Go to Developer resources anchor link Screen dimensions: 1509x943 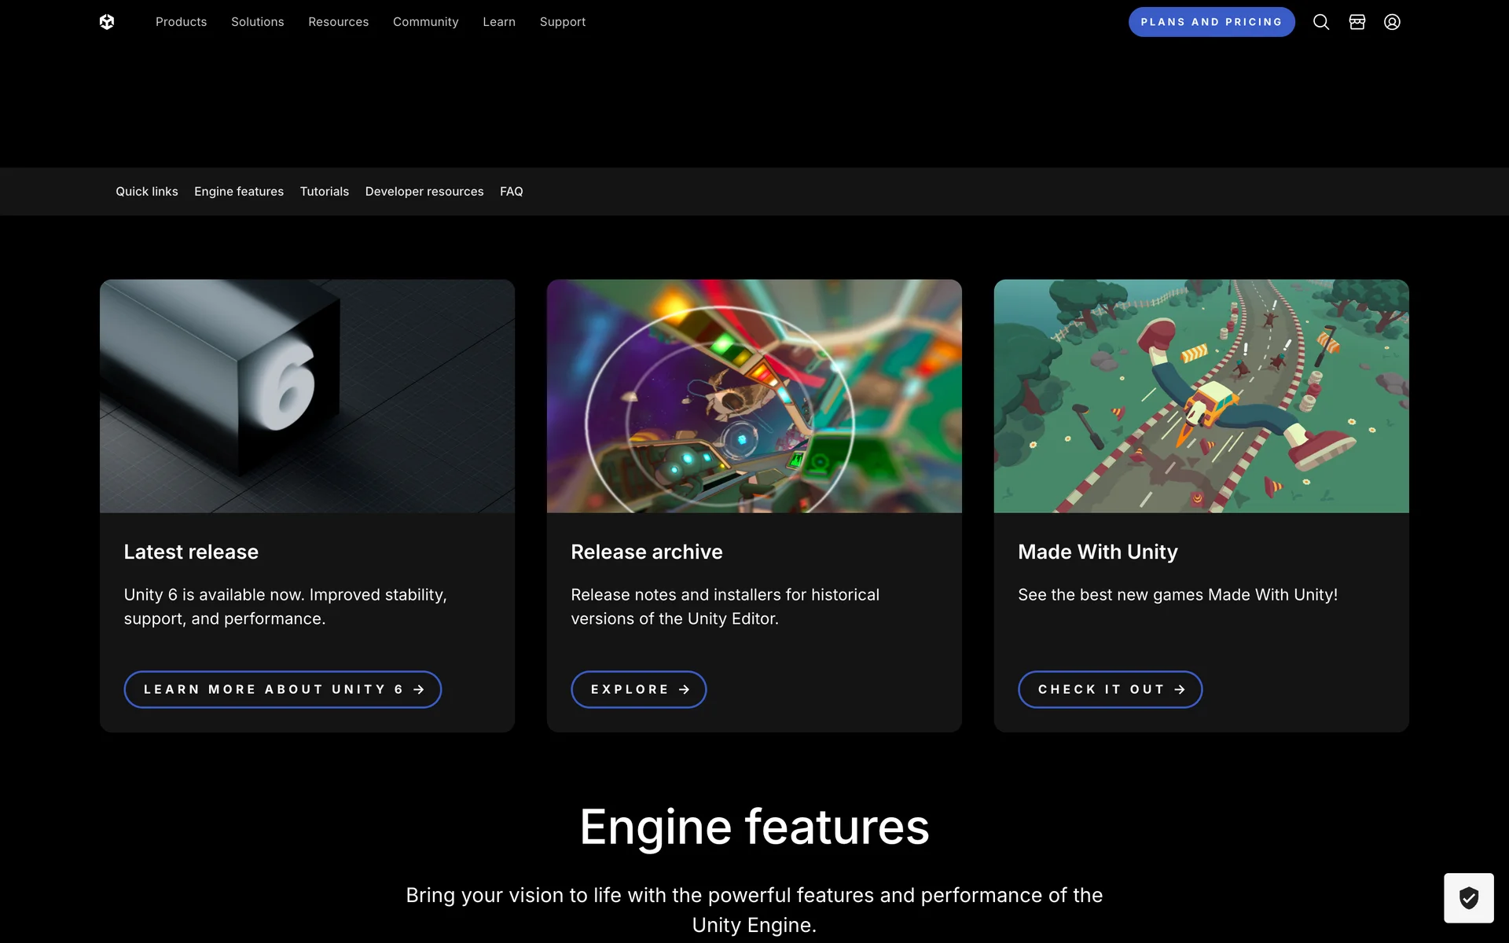(424, 192)
